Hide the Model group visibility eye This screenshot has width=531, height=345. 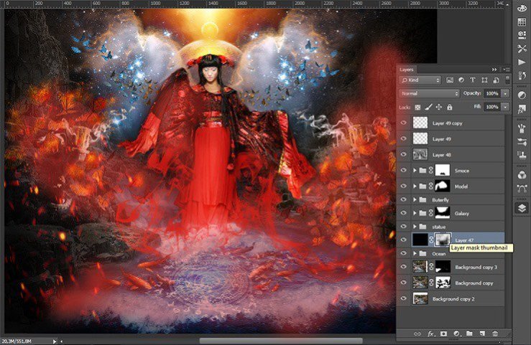point(403,186)
